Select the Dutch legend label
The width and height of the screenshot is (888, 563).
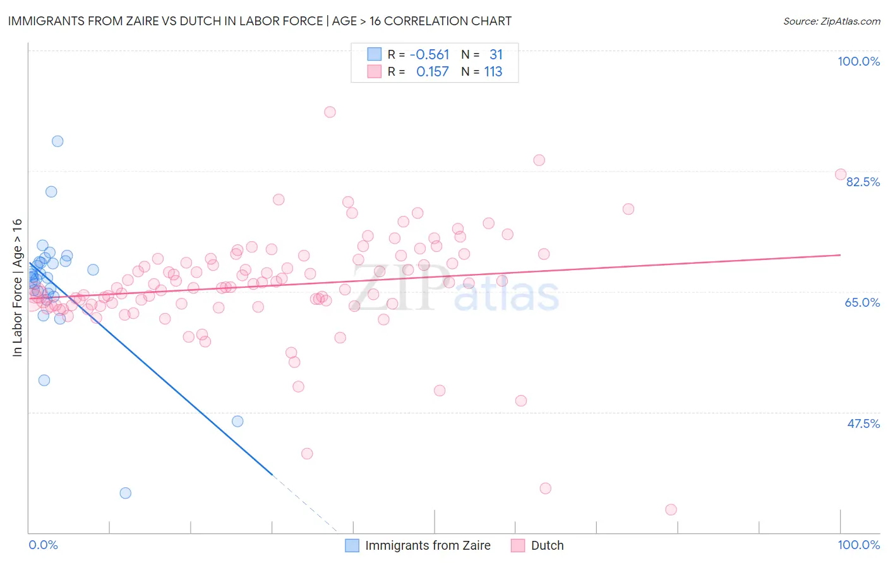[548, 545]
